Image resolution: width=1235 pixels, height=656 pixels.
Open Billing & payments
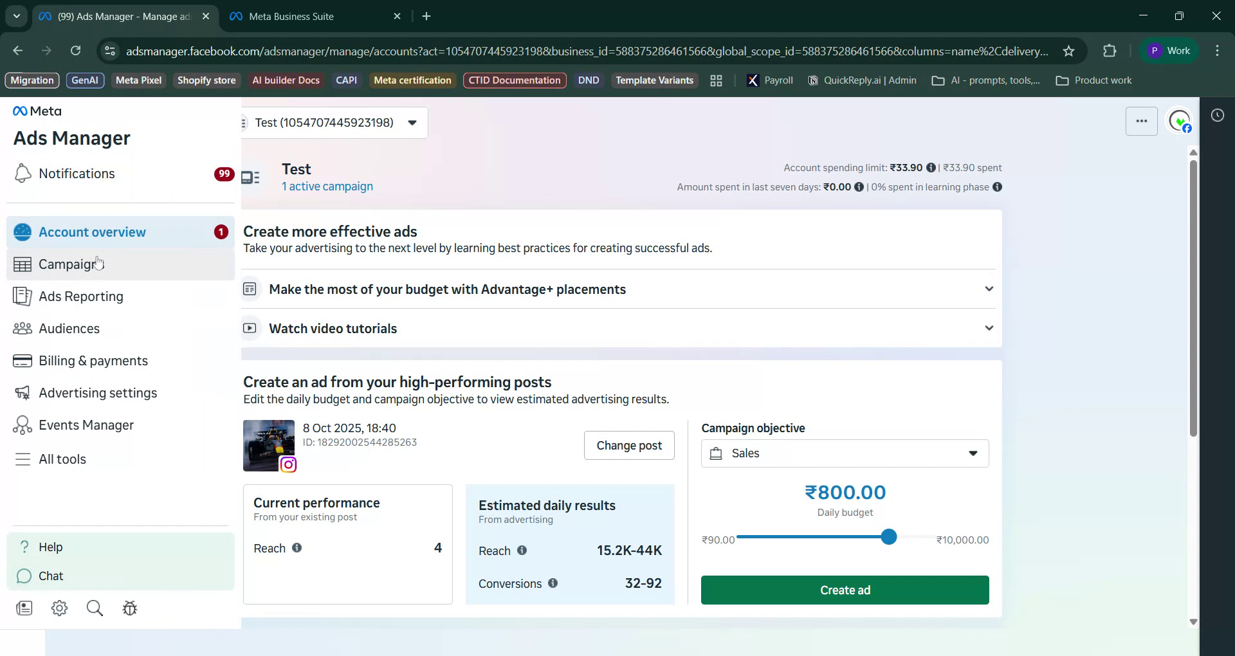coord(93,360)
